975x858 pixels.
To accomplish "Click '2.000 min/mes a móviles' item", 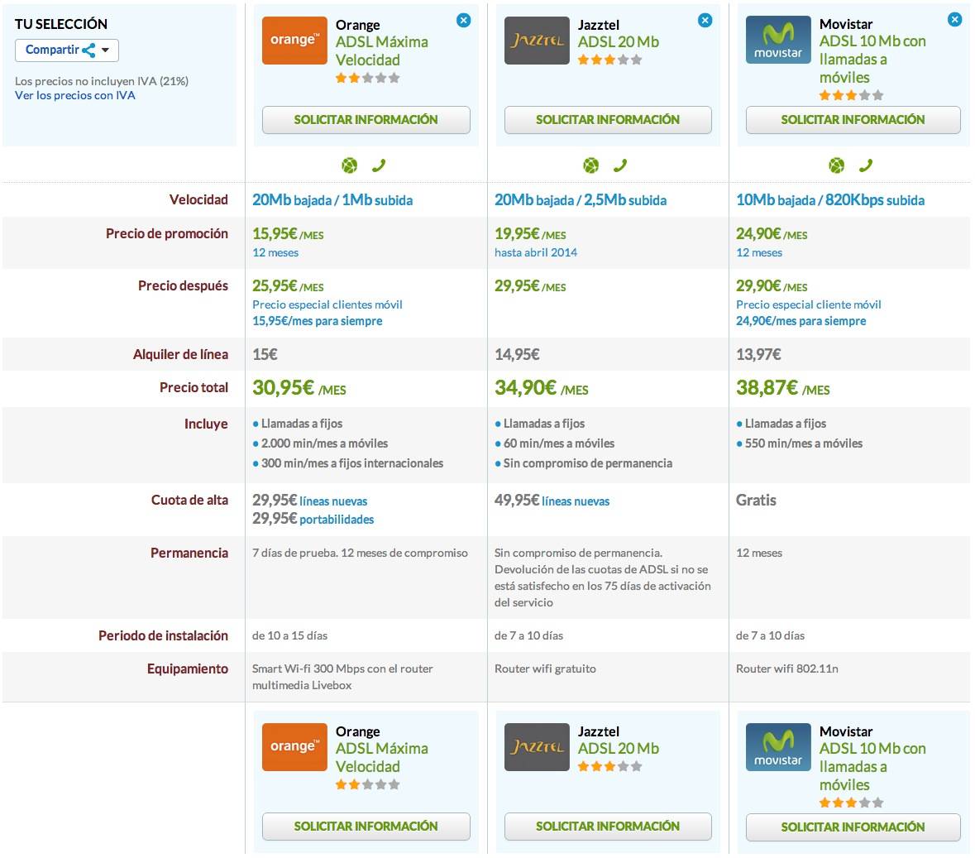I will [x=324, y=443].
